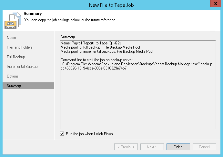
Task: Go to the Name step
Action: tap(12, 38)
